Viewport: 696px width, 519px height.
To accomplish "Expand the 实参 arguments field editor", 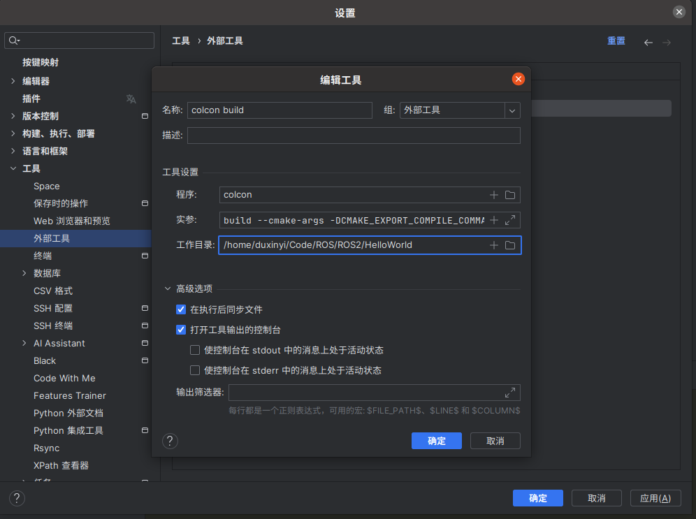I will pyautogui.click(x=510, y=220).
